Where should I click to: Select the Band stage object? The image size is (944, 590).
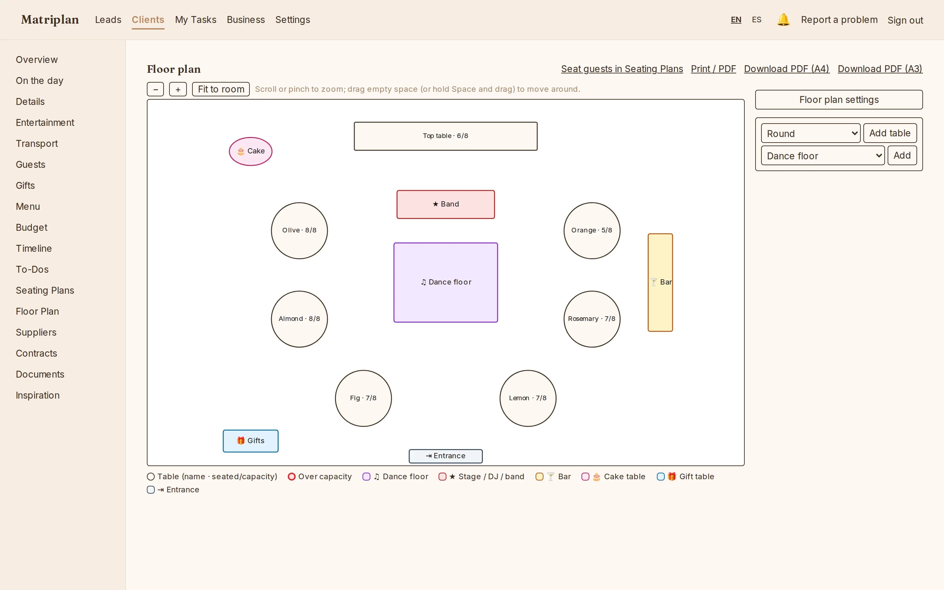pyautogui.click(x=445, y=205)
